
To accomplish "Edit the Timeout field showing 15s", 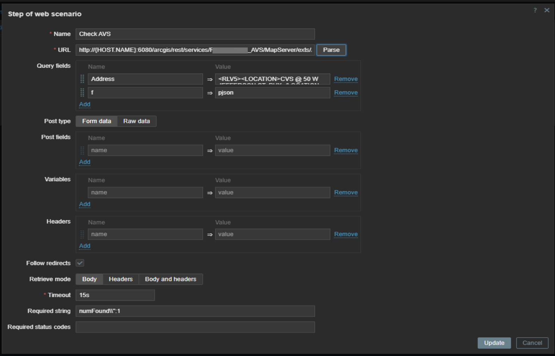I will click(x=115, y=295).
